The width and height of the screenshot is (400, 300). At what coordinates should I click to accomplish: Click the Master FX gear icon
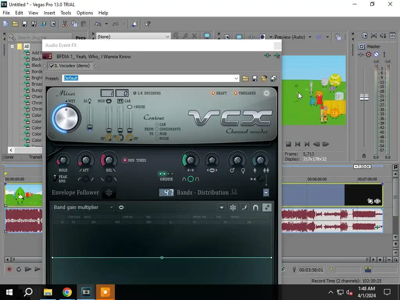pyautogui.click(x=368, y=54)
